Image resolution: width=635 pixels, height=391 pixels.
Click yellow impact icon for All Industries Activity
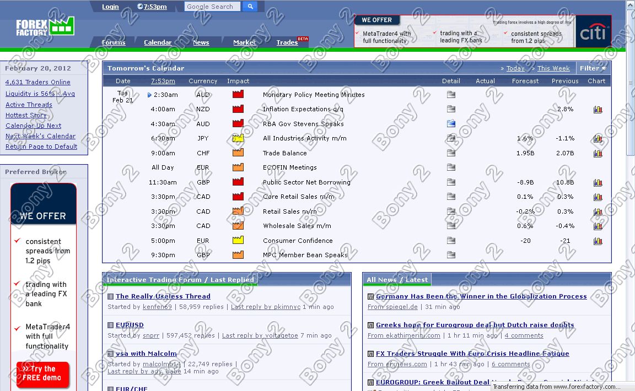[x=238, y=138]
